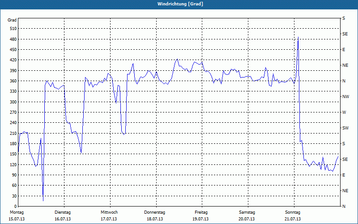Click the 510 value on the degree axis

pos(13,29)
